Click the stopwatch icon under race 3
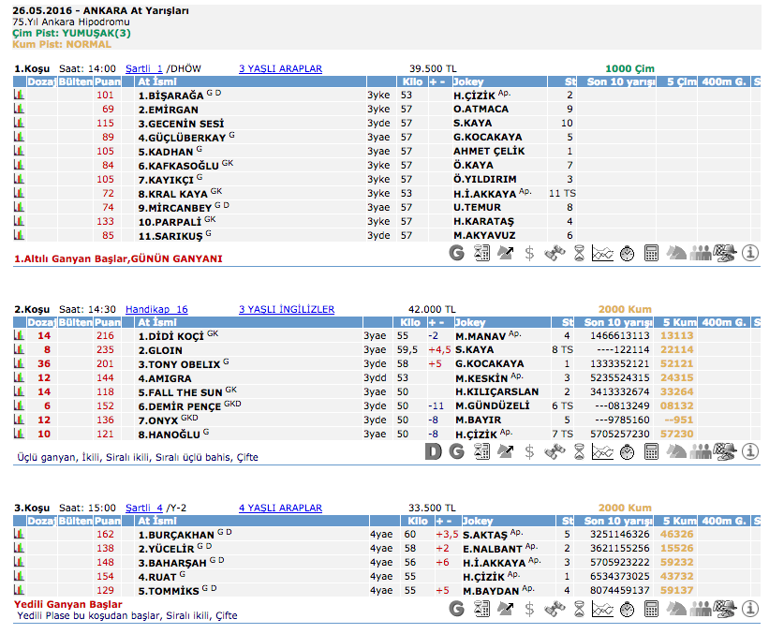Viewport: 784px width, 634px height. click(628, 610)
